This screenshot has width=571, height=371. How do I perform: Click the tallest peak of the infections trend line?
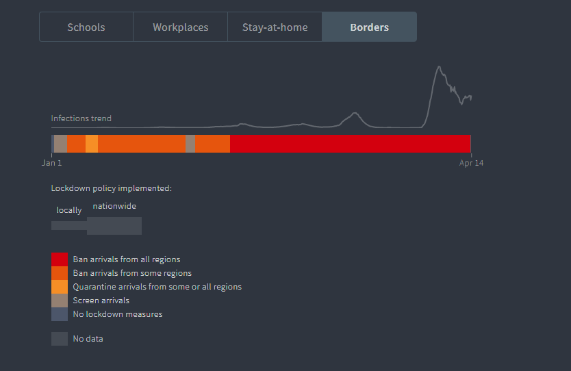pos(439,67)
